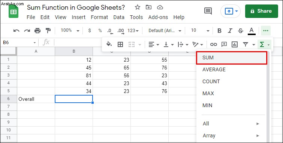Open the Help menu
The width and height of the screenshot is (283, 143).
179,17
